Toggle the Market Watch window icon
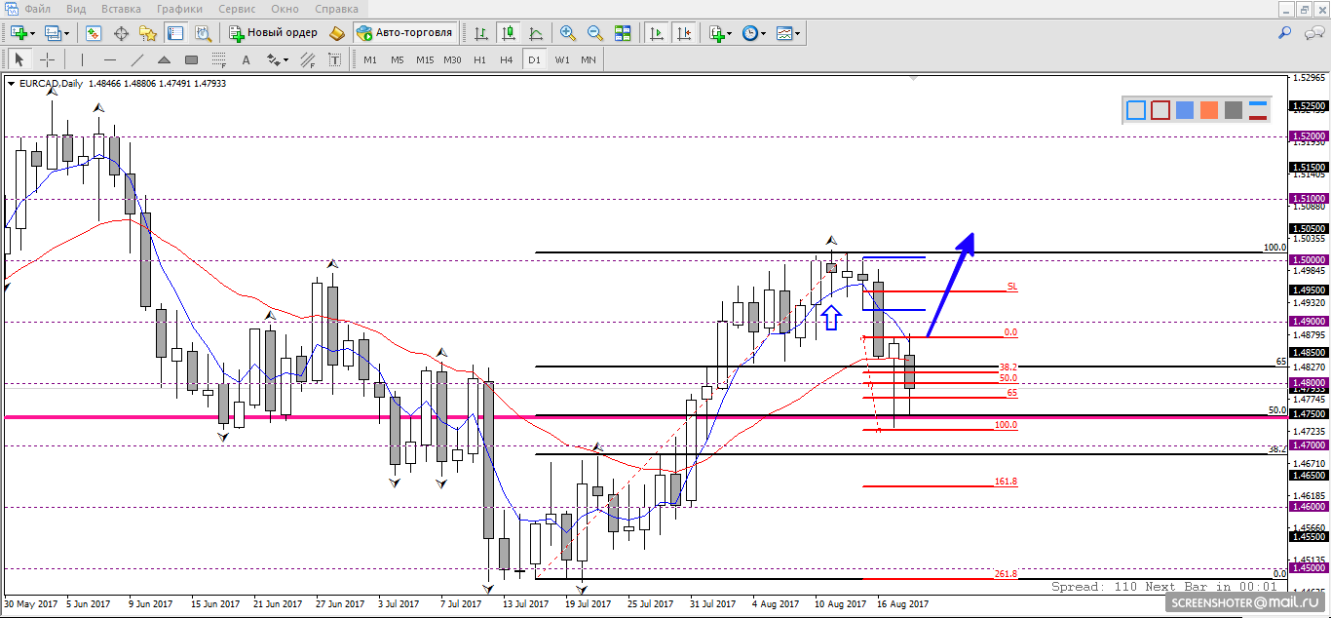 click(94, 33)
